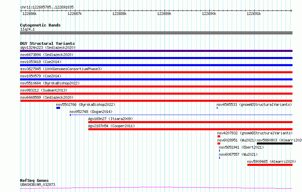Open esv3627945 (1000GenomesConsortiumPhase3) label
Image resolution: width=302 pixels, height=192 pixels.
[x=61, y=69]
